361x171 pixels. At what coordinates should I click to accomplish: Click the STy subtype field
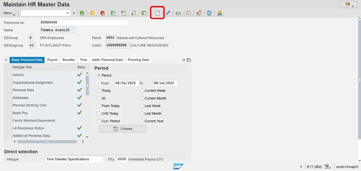tap(122, 159)
